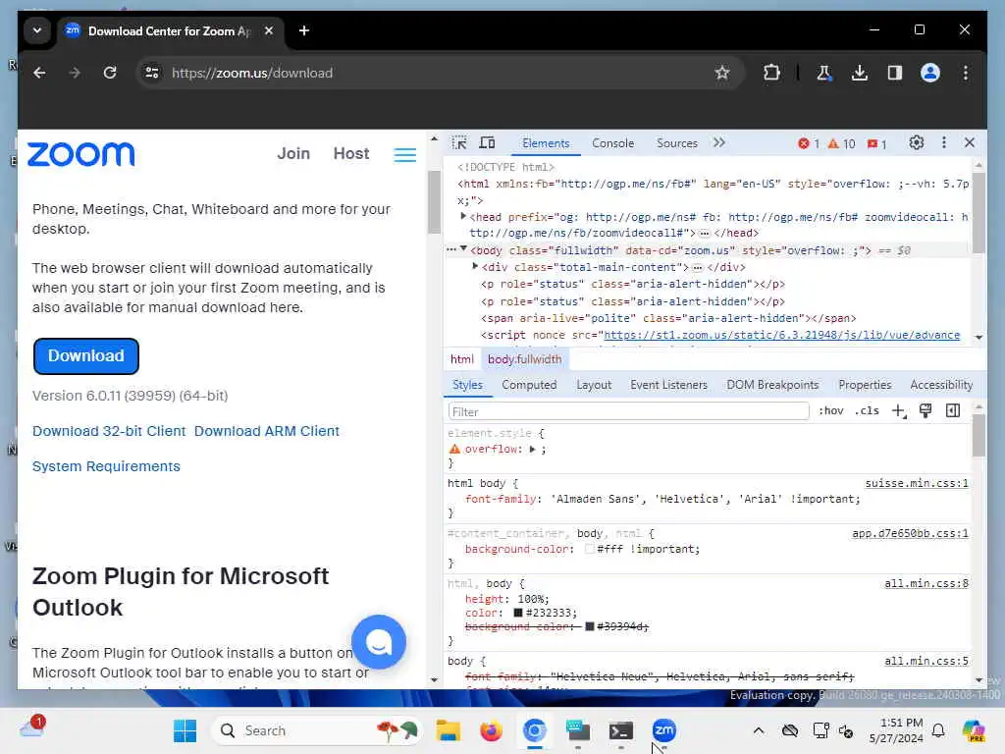Toggle the .cls class editor button
Screen dimensions: 1005x754
click(867, 411)
